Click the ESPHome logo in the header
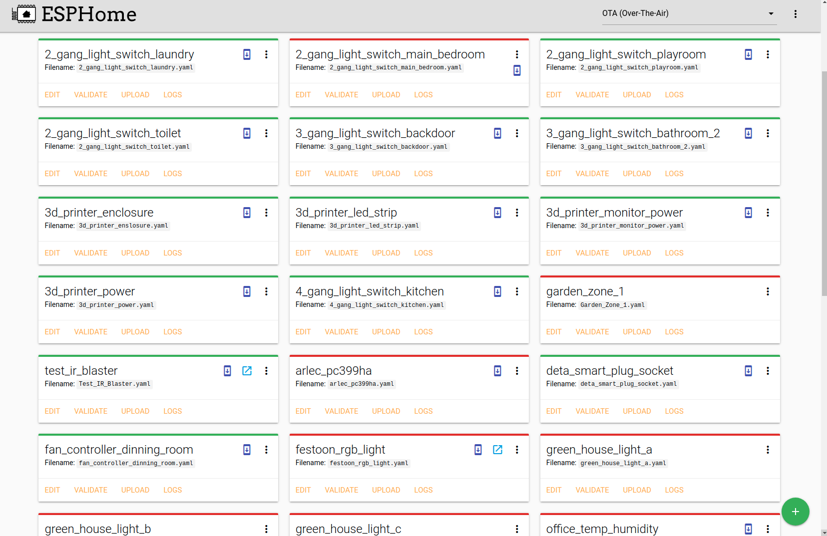This screenshot has height=536, width=827. 74,14
